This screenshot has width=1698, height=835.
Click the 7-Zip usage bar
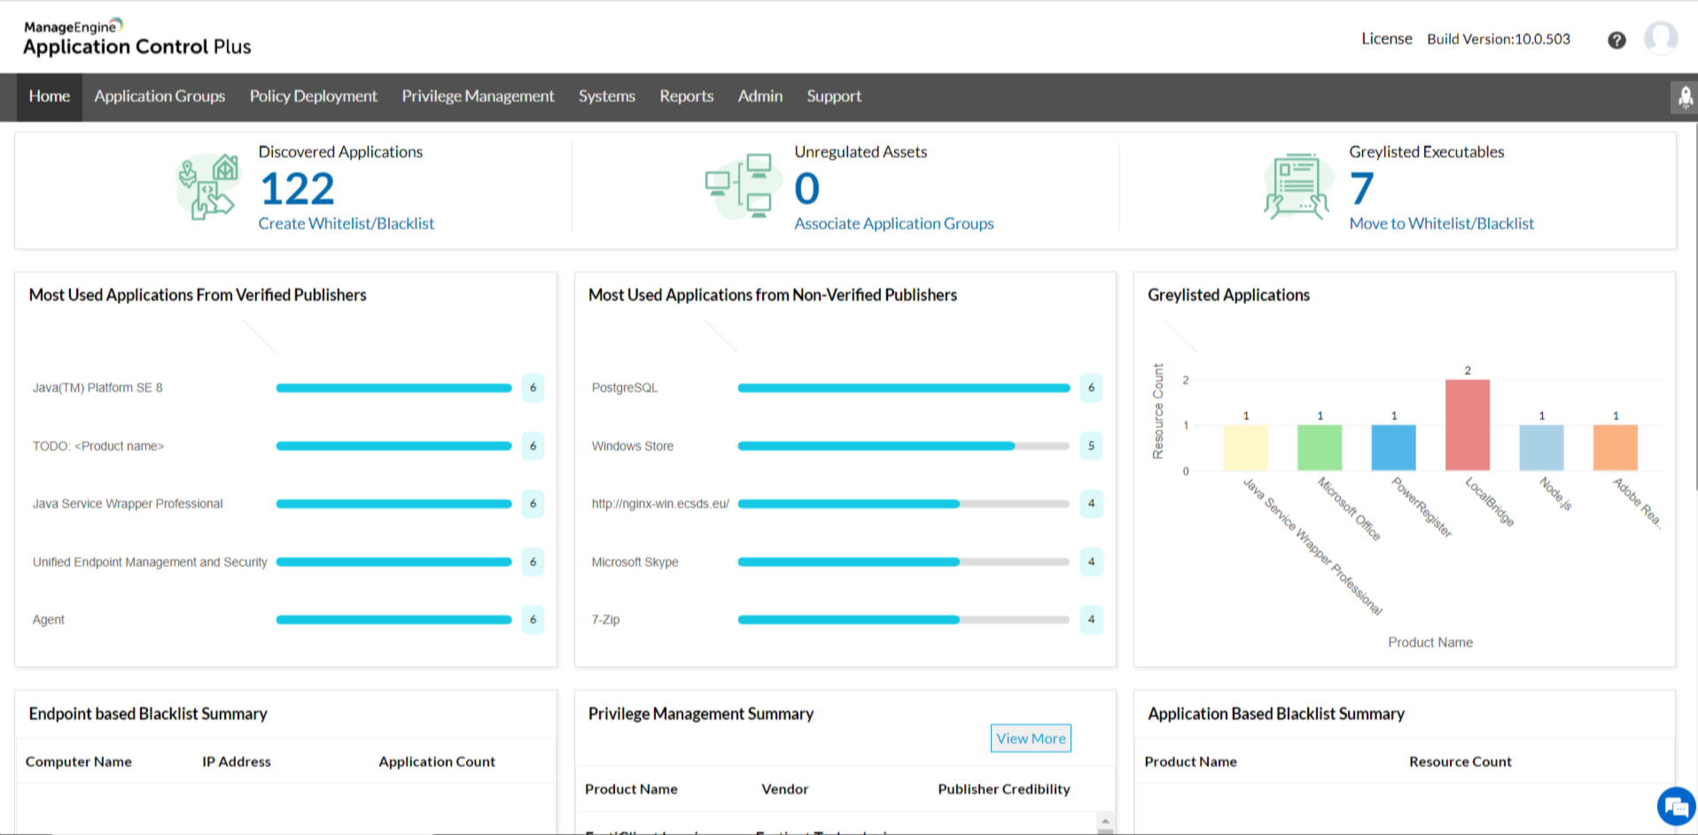pyautogui.click(x=904, y=620)
